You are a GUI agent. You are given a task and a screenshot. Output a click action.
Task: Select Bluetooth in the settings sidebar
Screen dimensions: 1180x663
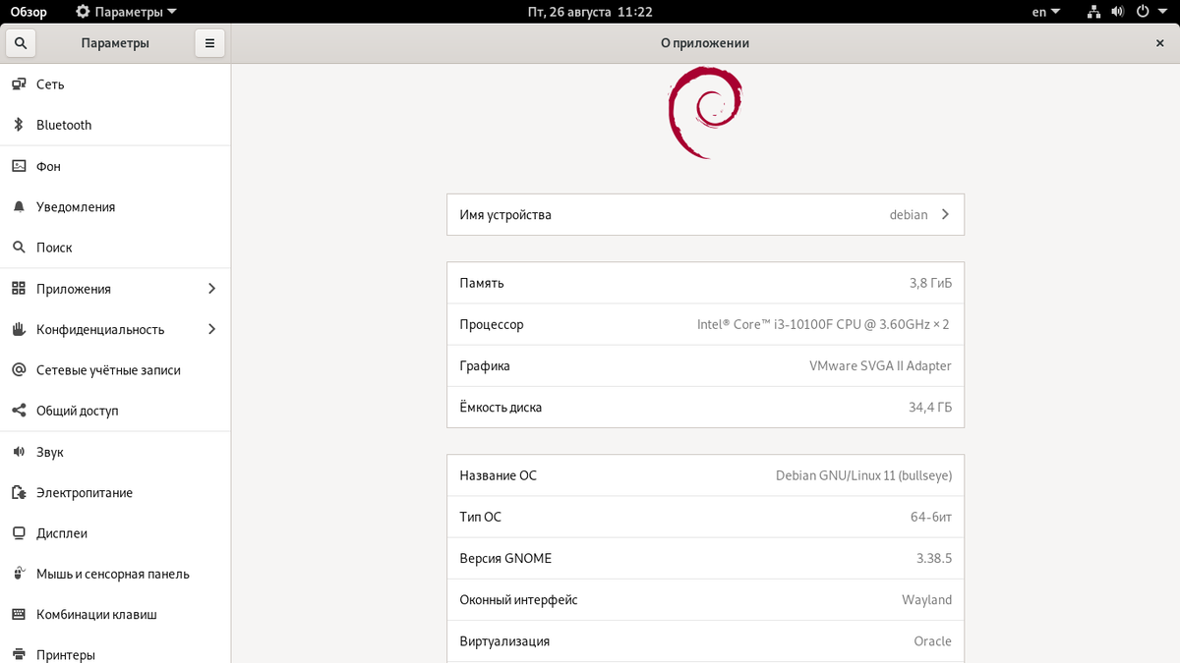click(x=115, y=125)
